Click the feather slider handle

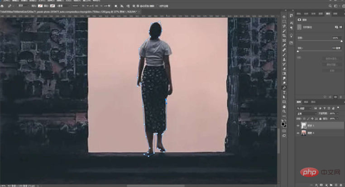tap(298, 51)
